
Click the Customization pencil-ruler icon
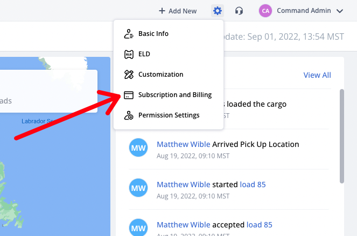[x=129, y=75]
